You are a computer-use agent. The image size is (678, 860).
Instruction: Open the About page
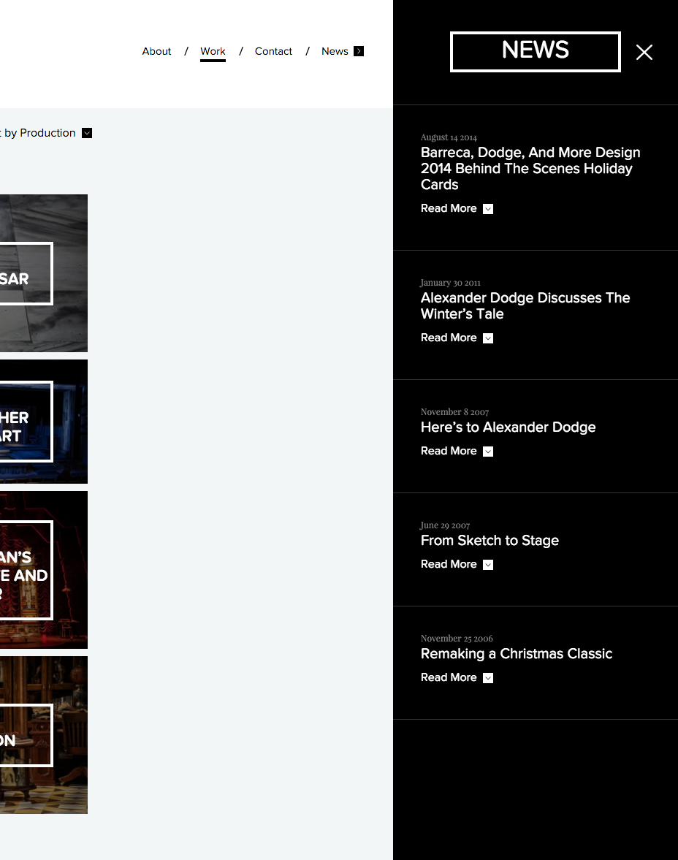[x=156, y=51]
